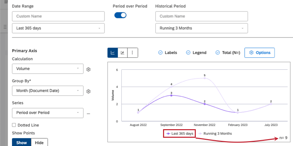Select the line chart type icon

click(113, 53)
